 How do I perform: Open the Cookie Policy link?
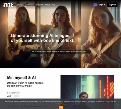pyautogui.click(x=60, y=104)
